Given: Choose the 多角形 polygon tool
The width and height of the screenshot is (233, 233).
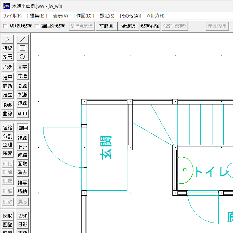Looking at the screenshot, I should click(x=7, y=105).
